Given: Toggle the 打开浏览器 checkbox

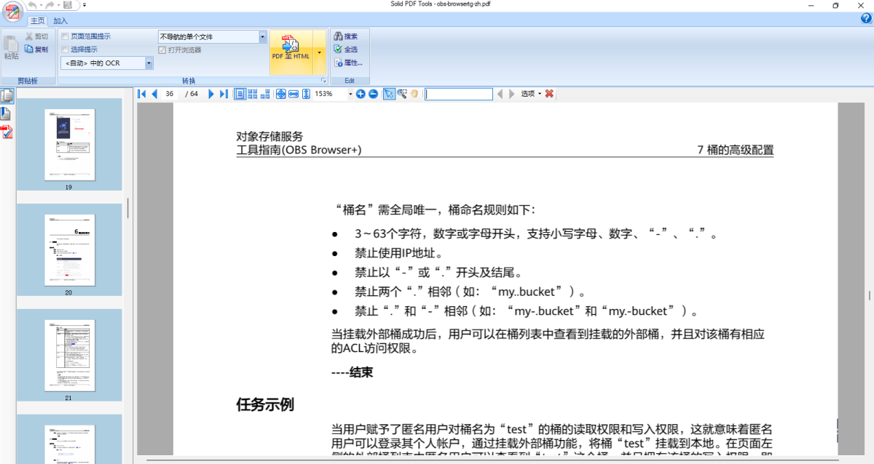Looking at the screenshot, I should 162,50.
